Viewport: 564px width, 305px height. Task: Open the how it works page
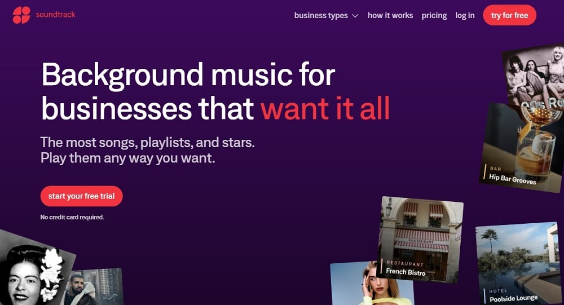coord(390,15)
